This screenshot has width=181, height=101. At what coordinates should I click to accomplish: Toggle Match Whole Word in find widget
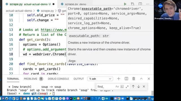tap(122, 87)
